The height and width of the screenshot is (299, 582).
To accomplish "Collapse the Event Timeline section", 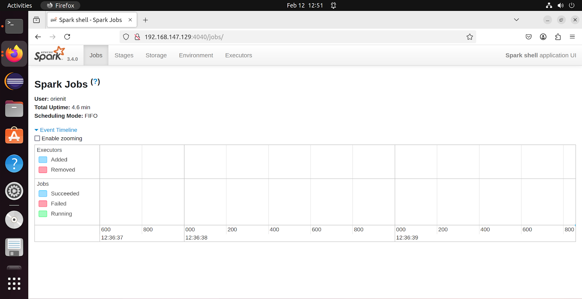I will [x=56, y=130].
